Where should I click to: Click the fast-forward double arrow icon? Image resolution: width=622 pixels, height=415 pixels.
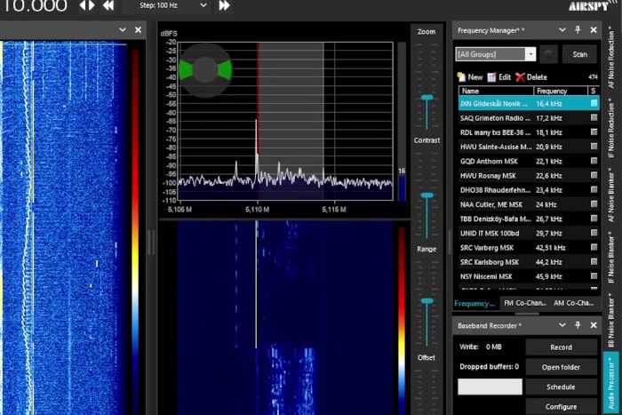pos(224,6)
